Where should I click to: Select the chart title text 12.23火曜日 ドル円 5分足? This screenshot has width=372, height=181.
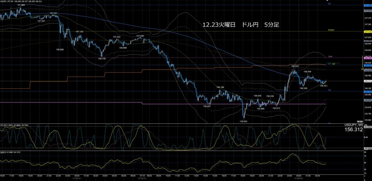tap(240, 25)
